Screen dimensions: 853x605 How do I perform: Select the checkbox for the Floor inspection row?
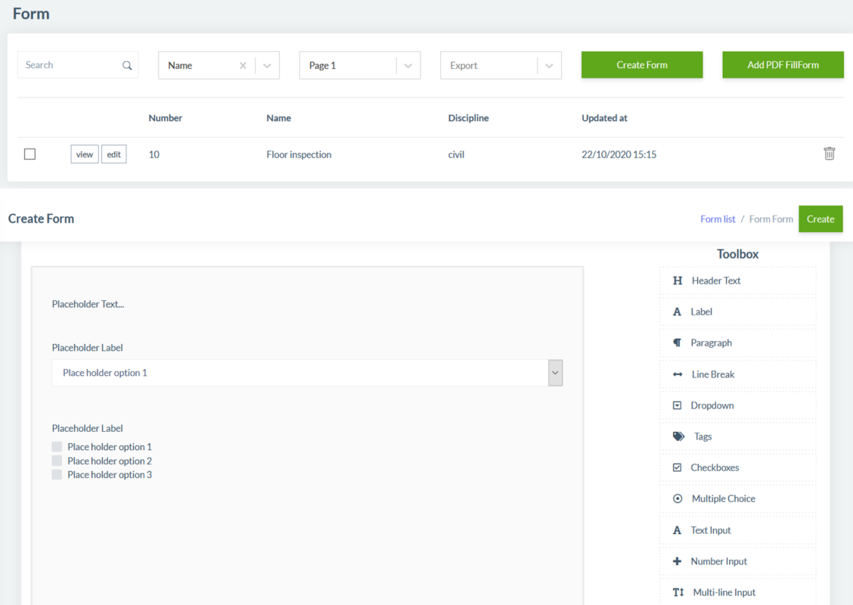tap(29, 154)
